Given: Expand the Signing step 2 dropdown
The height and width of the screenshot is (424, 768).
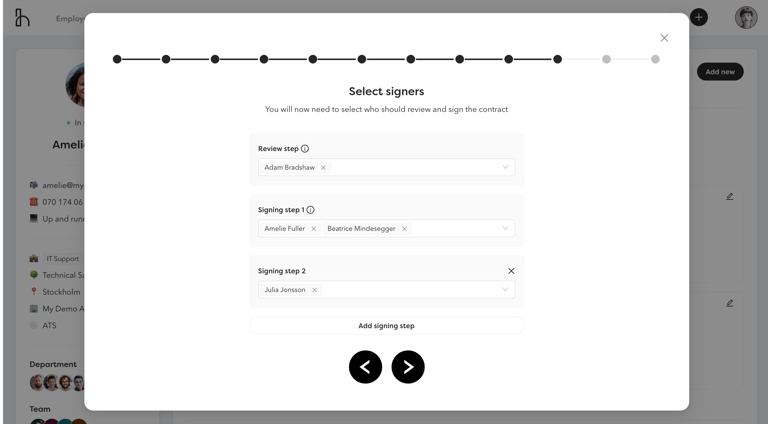Looking at the screenshot, I should point(505,289).
